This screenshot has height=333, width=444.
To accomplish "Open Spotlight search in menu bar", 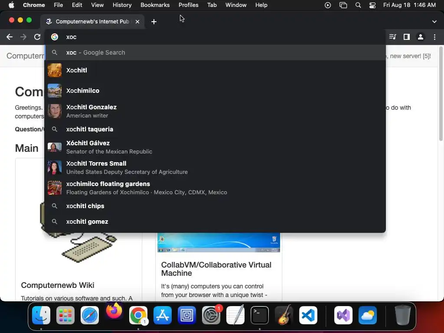I will (x=358, y=5).
